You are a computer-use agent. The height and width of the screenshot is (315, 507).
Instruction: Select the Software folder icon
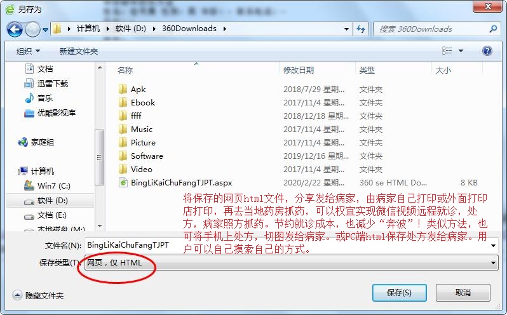point(123,156)
